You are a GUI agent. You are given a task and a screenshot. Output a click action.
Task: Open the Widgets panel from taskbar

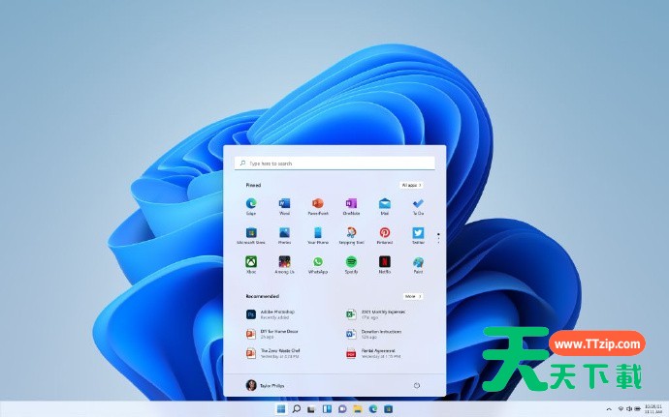click(x=327, y=409)
